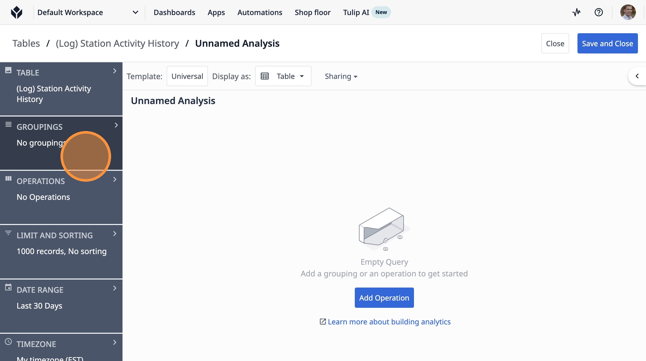Click the Add Operation button
The height and width of the screenshot is (361, 646).
pos(384,298)
